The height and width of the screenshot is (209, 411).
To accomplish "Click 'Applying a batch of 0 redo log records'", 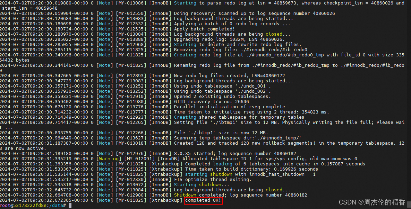I will [x=227, y=24].
